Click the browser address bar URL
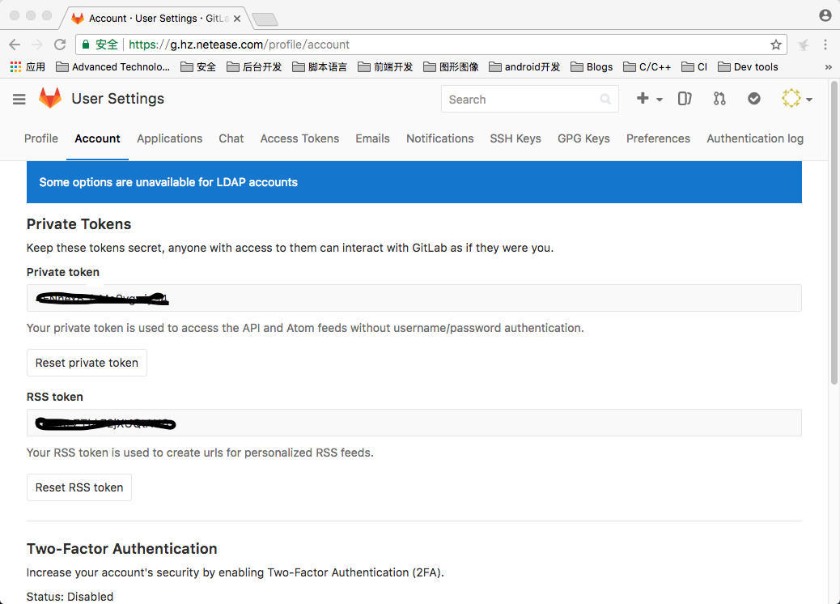Screen dimensions: 840x604 239,45
